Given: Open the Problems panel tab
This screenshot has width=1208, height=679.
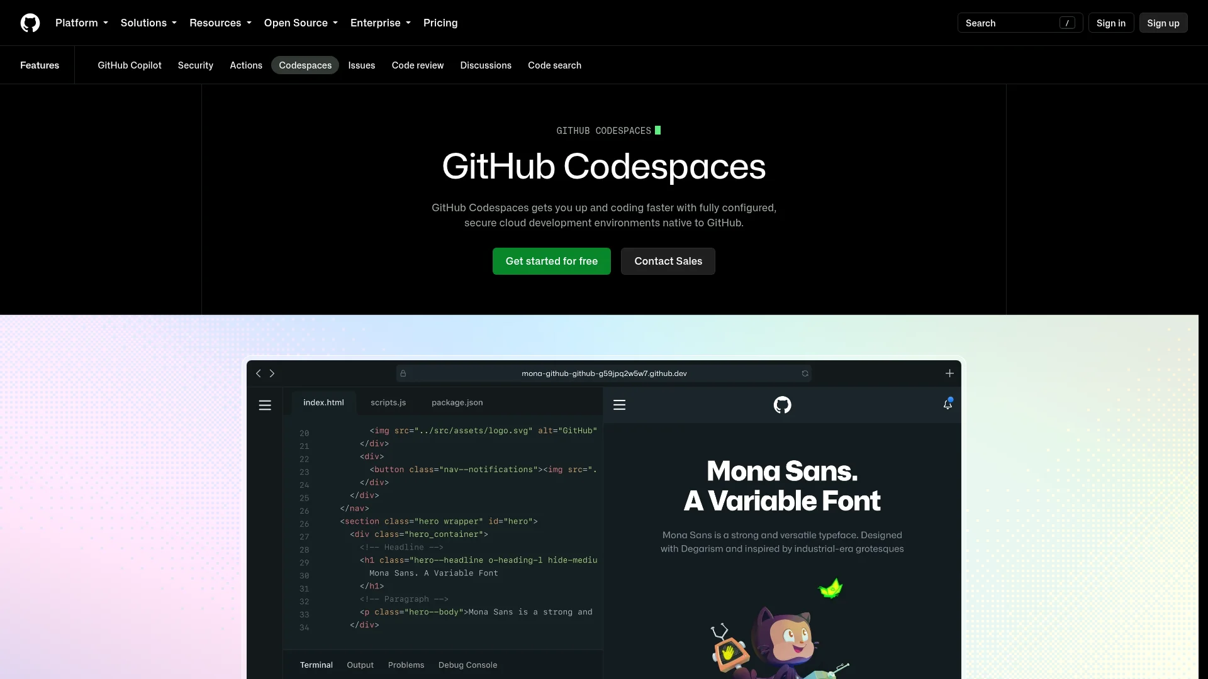Looking at the screenshot, I should point(406,665).
